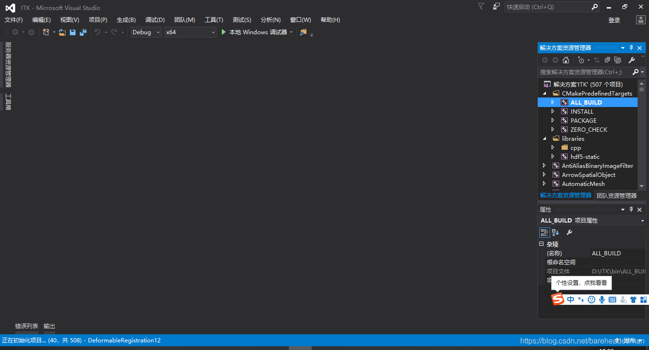This screenshot has height=350, width=649.
Task: Click the Solution Explorer properties wrench icon
Action: coord(631,60)
